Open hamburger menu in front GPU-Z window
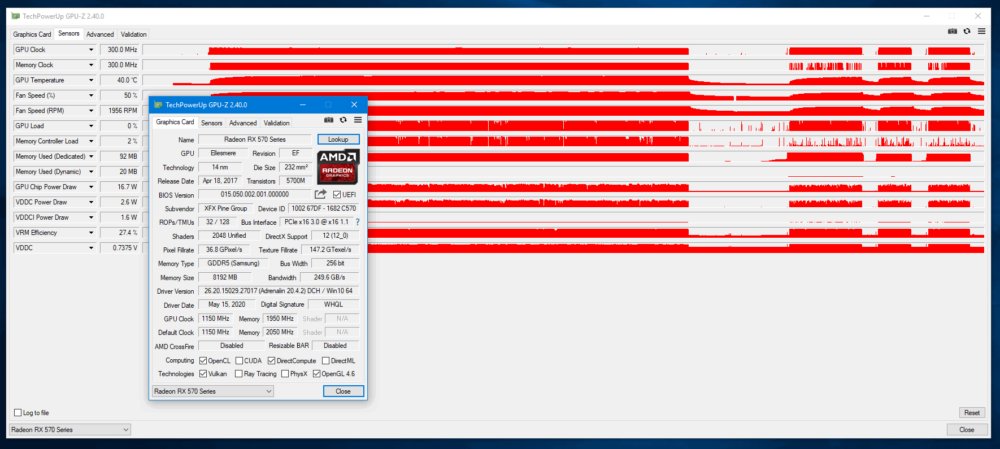 point(358,120)
